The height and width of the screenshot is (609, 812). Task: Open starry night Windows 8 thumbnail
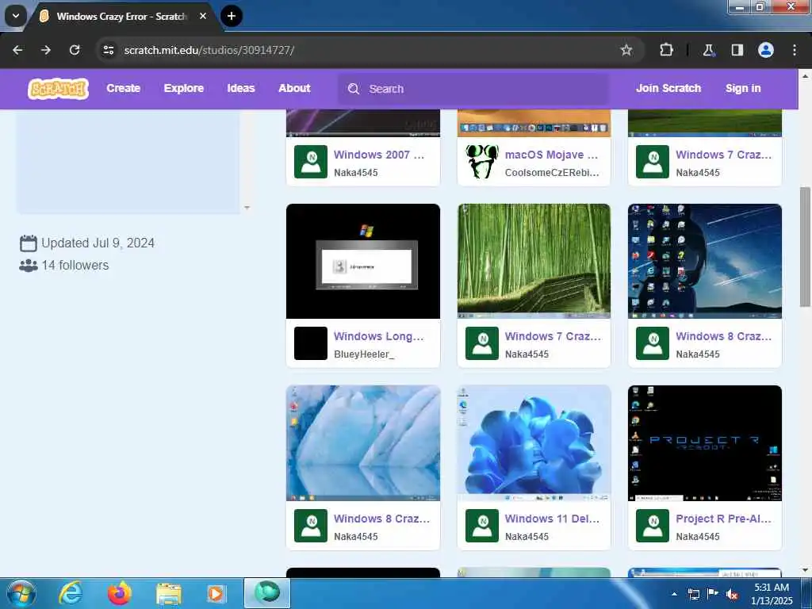(x=705, y=261)
